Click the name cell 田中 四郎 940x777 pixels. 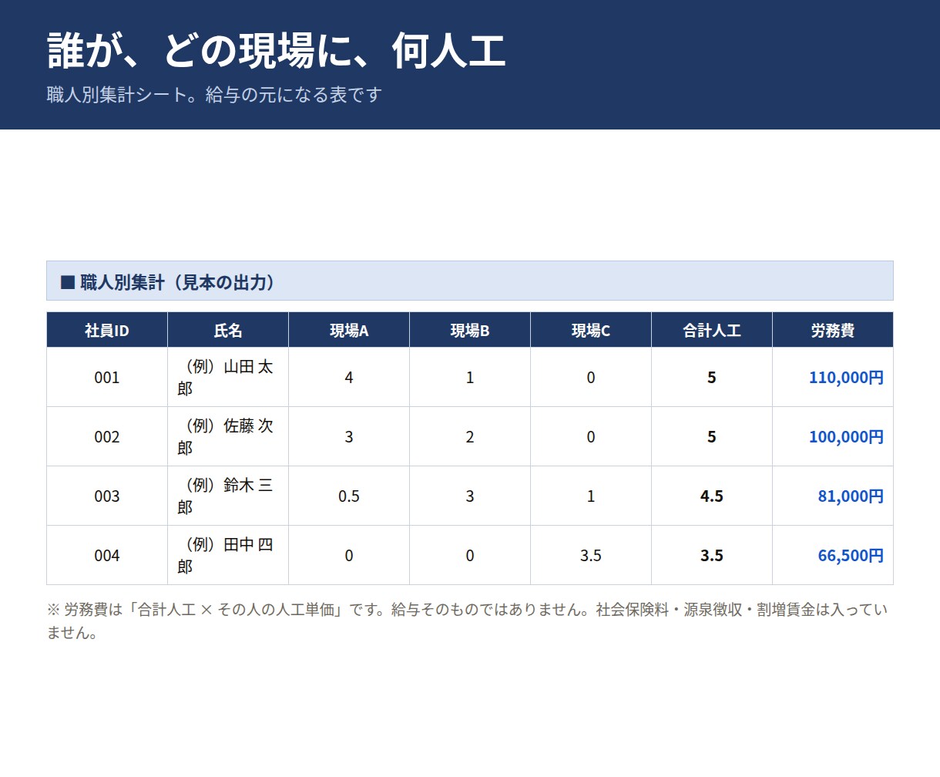228,556
